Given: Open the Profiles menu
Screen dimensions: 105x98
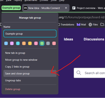Looking at the screenshot, I should [44, 1].
